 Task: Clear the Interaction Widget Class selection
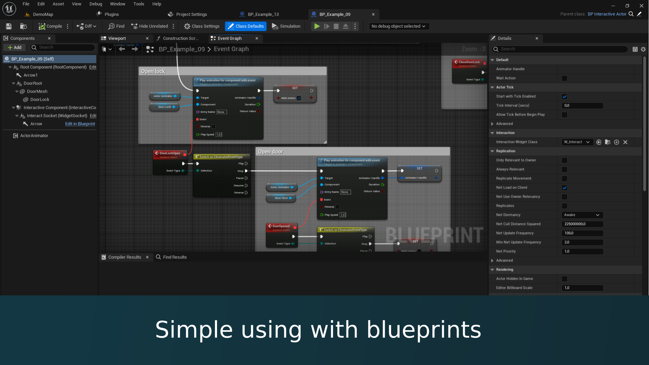pos(625,142)
